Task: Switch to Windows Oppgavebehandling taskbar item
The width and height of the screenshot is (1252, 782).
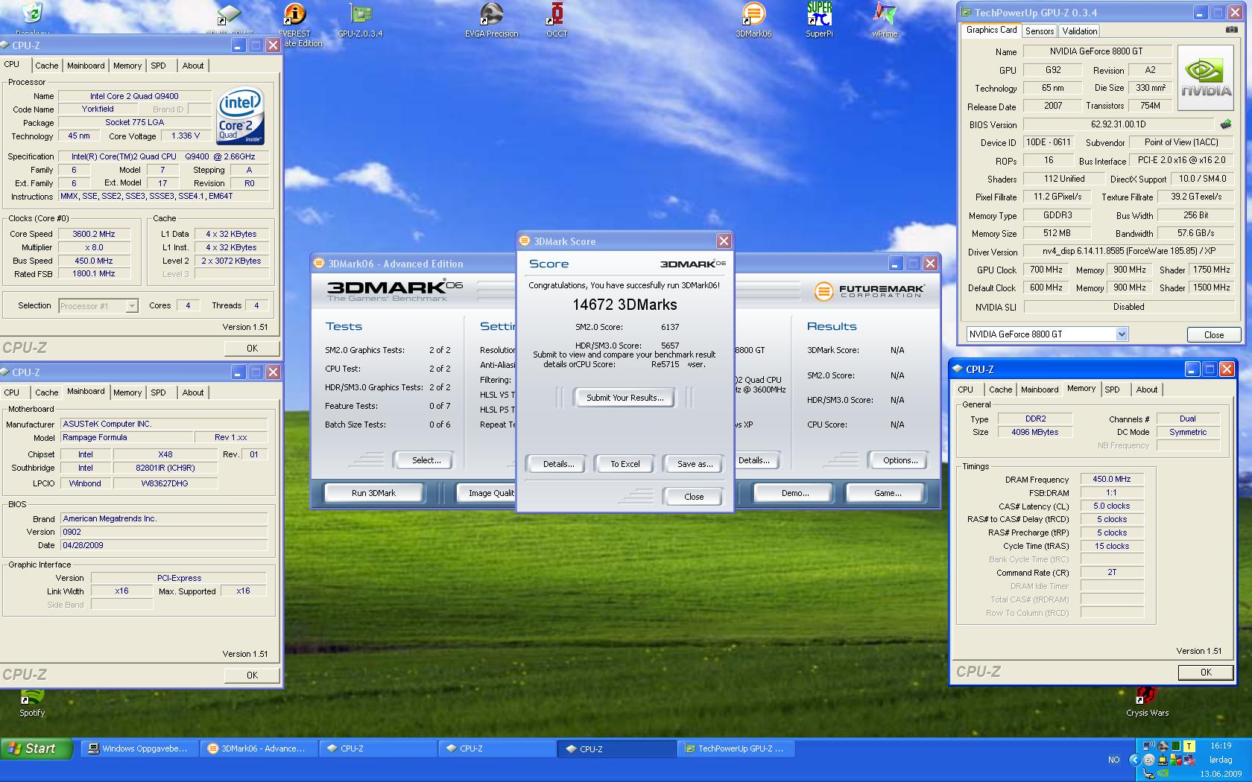Action: pos(139,748)
